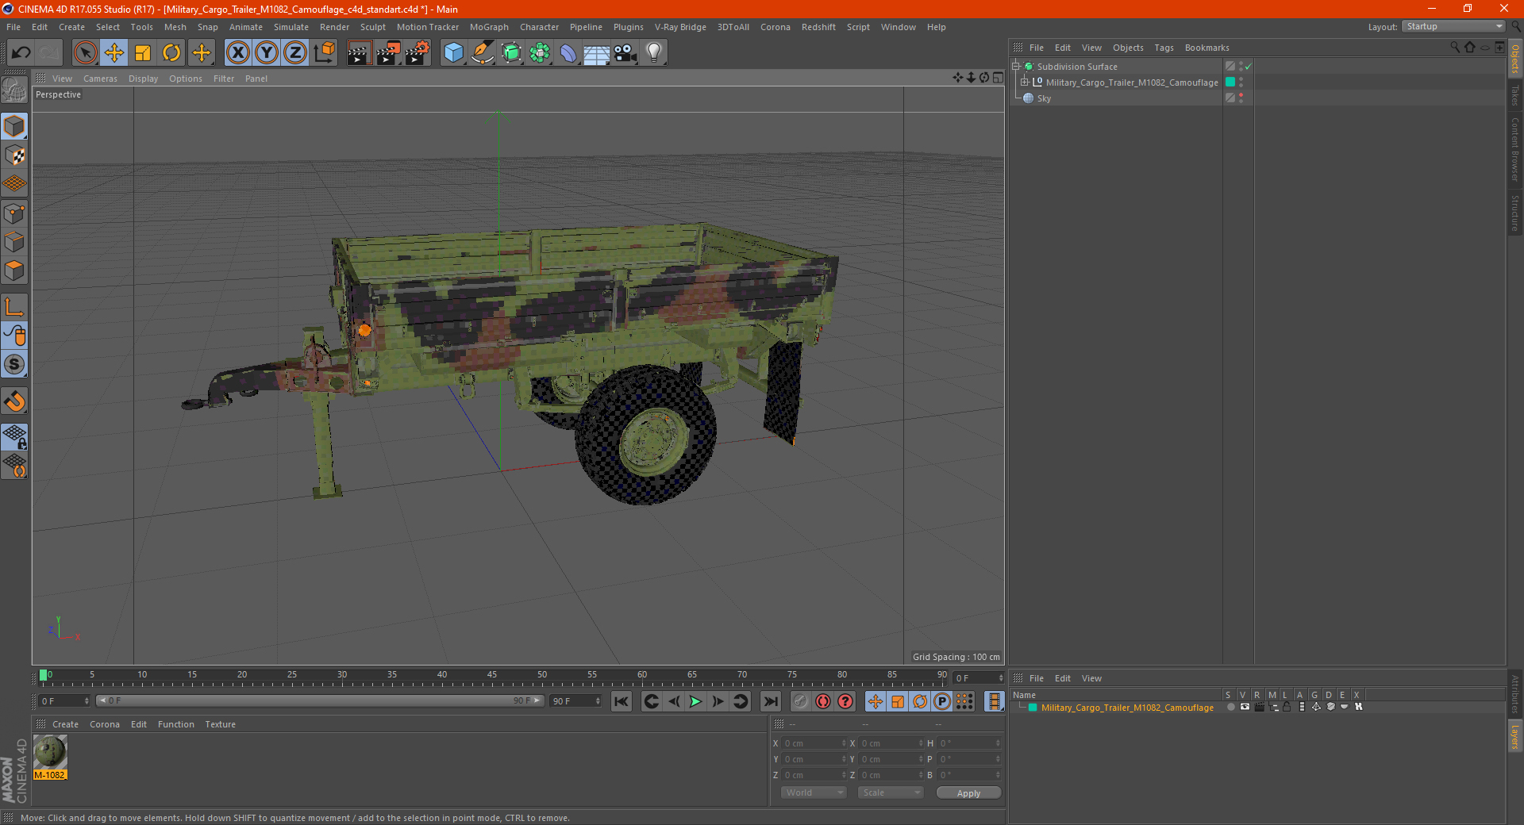The height and width of the screenshot is (825, 1524).
Task: Activate the Move tool icon
Action: click(x=114, y=53)
